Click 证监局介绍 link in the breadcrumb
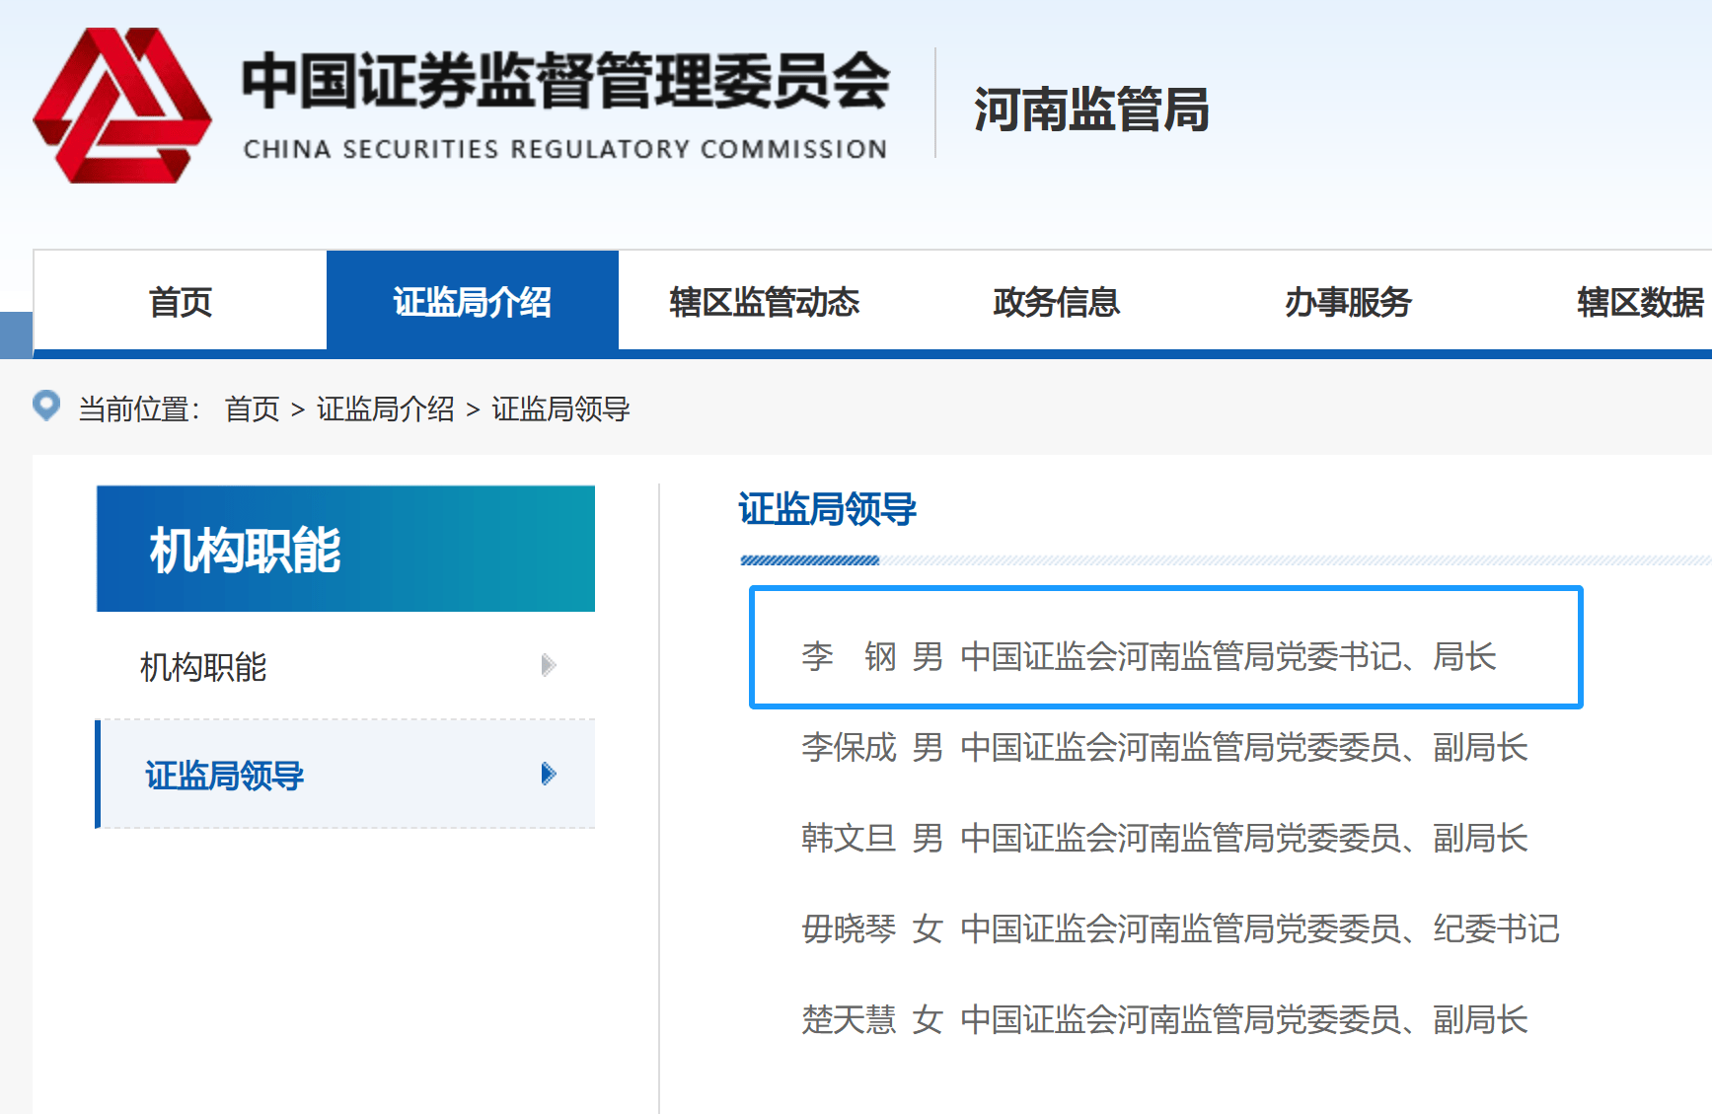The image size is (1712, 1114). coord(386,408)
